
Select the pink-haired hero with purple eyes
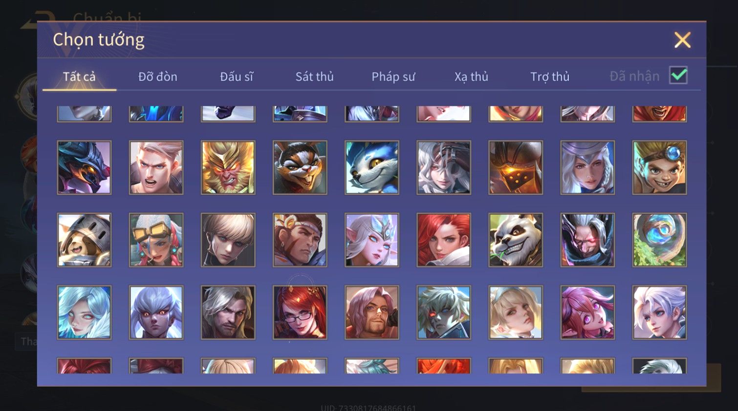pyautogui.click(x=587, y=312)
